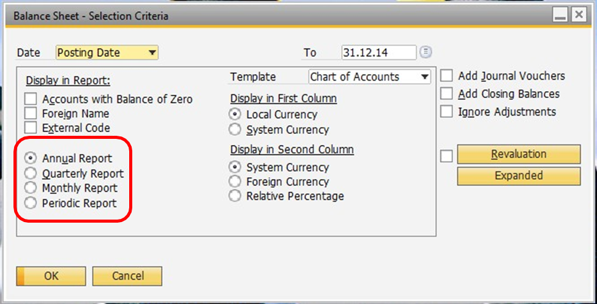Click the To date input field

point(378,53)
